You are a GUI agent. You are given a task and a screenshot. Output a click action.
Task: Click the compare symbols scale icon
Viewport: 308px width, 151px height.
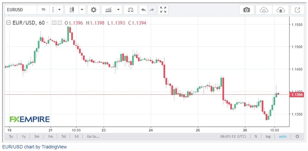coord(131,10)
